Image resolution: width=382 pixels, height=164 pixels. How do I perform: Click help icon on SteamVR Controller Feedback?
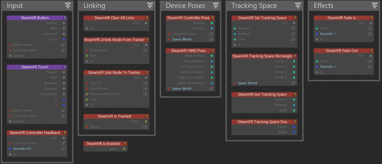point(65,133)
